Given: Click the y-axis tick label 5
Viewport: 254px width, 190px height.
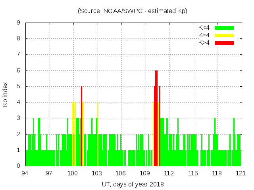Looking at the screenshot, I should click(19, 86).
